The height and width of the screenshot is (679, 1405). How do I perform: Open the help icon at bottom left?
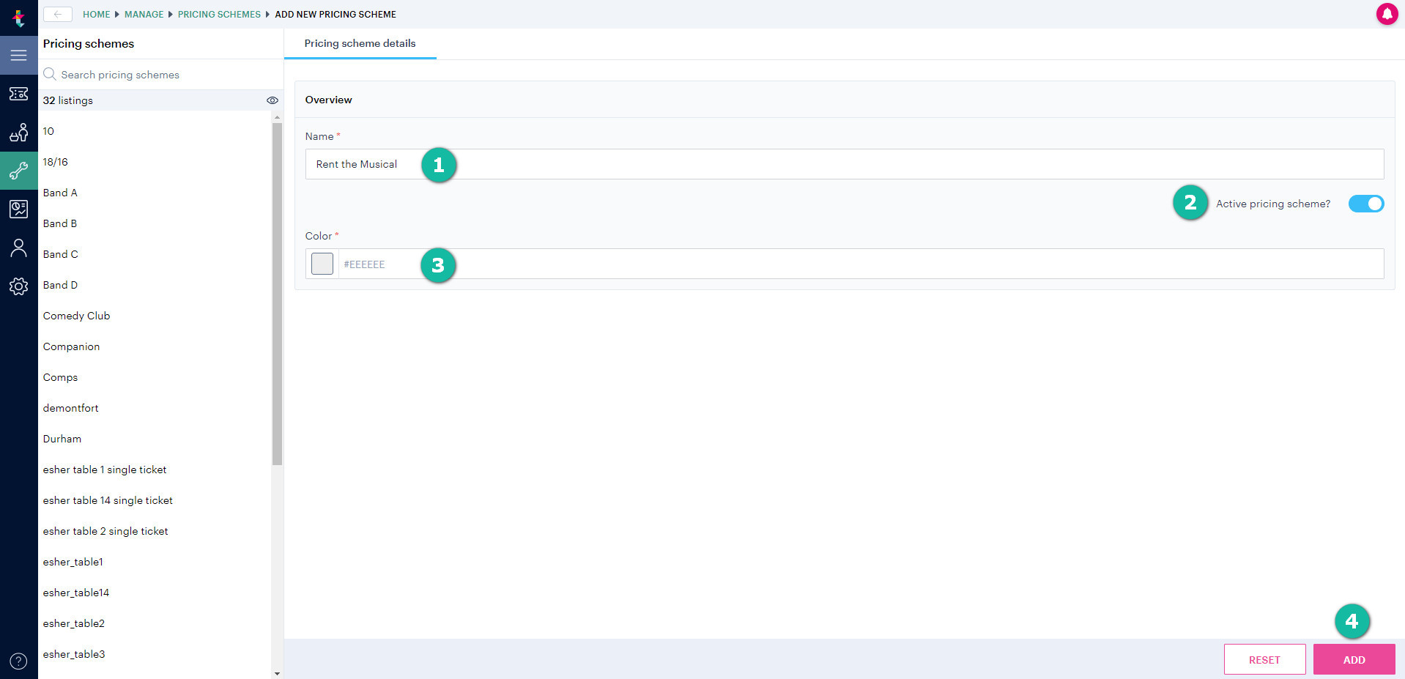point(19,660)
